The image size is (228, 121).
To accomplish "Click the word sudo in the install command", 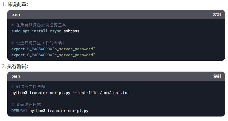I will [x=16, y=31].
